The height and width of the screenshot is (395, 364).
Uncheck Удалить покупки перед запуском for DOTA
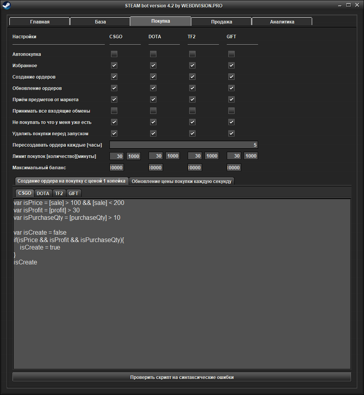click(x=153, y=133)
